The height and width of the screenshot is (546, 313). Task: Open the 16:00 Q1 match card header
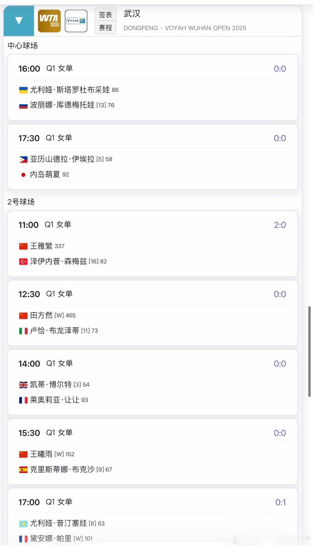tap(46, 69)
